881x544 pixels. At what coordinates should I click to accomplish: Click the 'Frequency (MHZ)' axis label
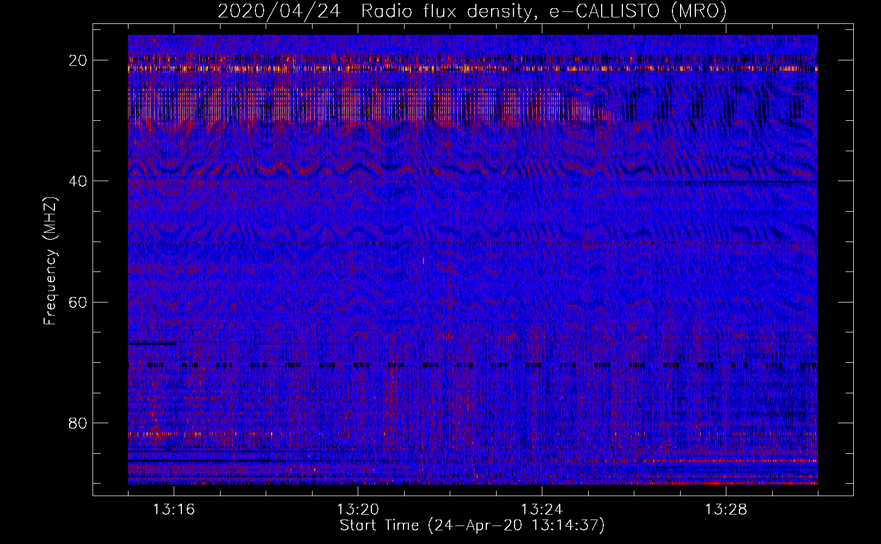click(x=50, y=261)
